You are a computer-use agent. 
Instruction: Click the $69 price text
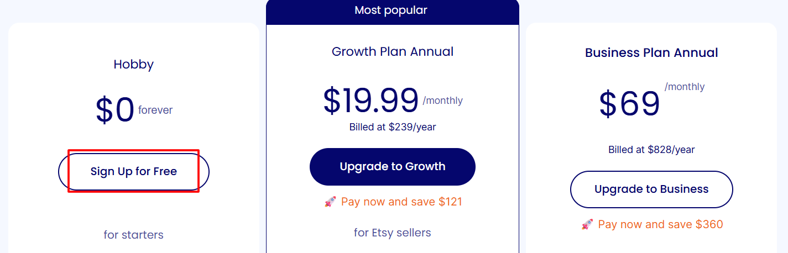click(x=630, y=104)
